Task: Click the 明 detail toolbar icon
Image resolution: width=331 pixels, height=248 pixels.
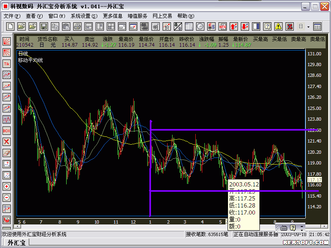Action: coord(156,26)
